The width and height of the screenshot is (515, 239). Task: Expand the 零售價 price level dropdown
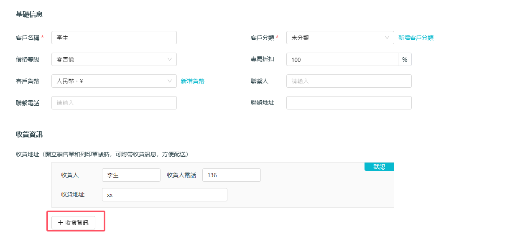109,59
